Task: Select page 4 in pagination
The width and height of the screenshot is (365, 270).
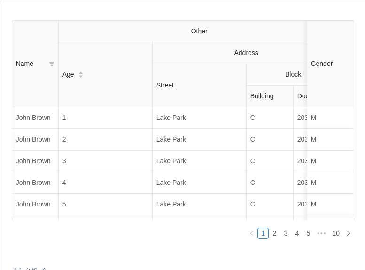Action: click(297, 233)
